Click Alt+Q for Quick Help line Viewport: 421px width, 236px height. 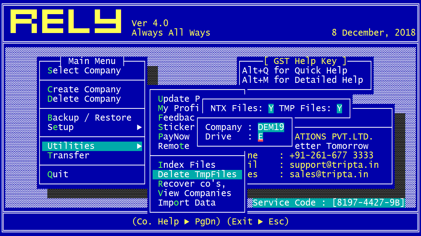[295, 71]
